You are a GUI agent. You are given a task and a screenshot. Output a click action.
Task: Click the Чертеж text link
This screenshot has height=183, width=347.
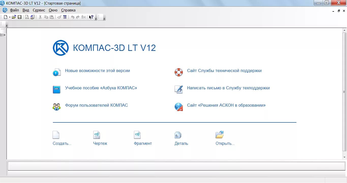point(100,144)
